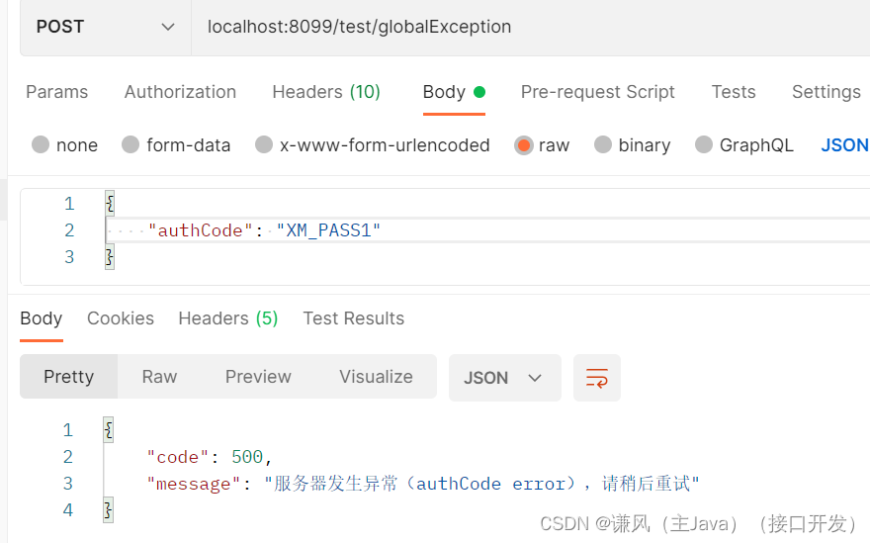Switch to the Tests tab

coord(734,92)
